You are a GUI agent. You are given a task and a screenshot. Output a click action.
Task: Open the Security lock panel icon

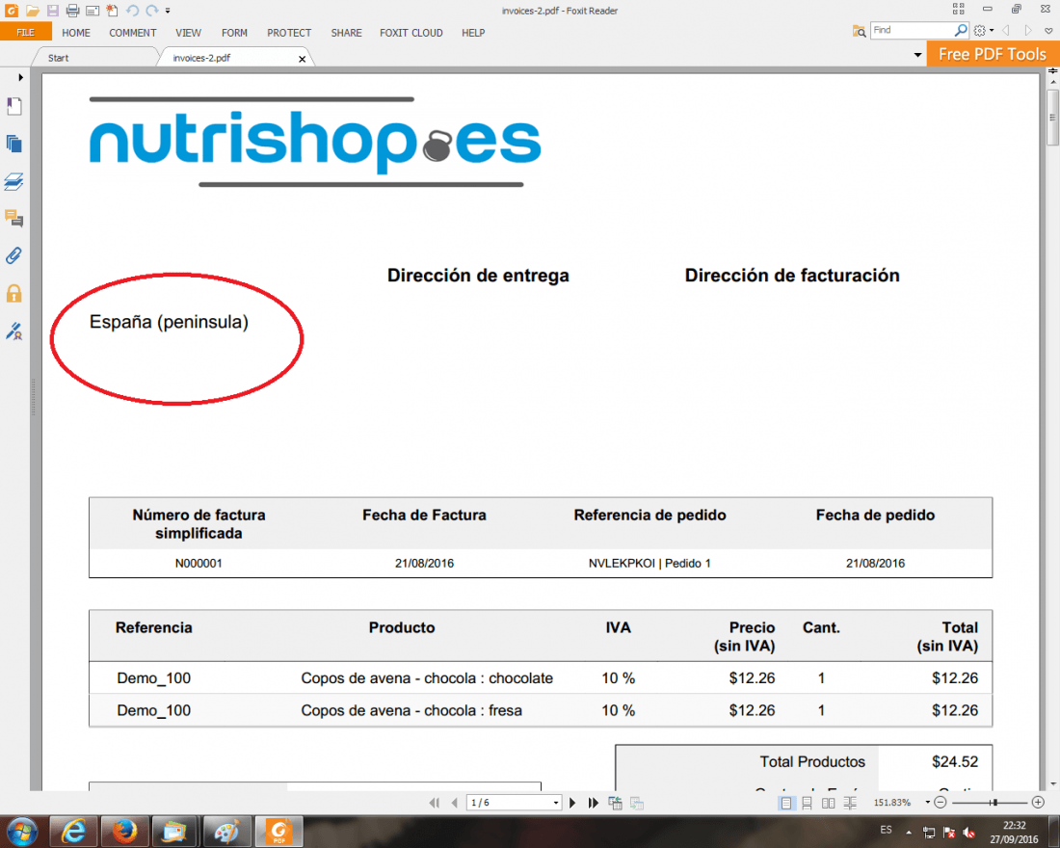point(14,294)
